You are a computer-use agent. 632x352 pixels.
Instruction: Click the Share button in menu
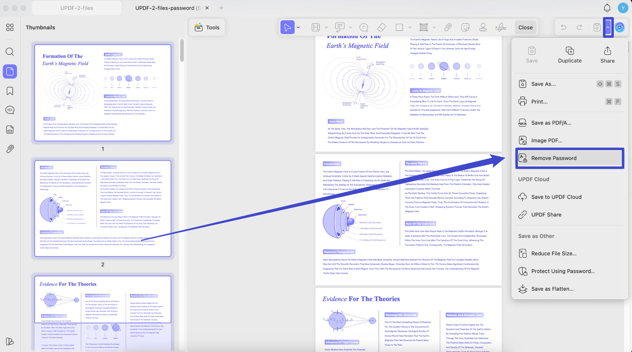click(607, 55)
